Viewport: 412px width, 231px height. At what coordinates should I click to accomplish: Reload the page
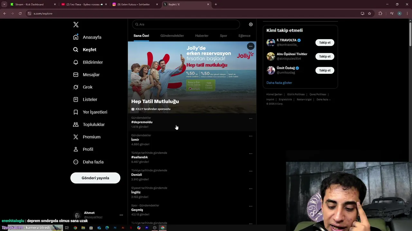tap(20, 13)
